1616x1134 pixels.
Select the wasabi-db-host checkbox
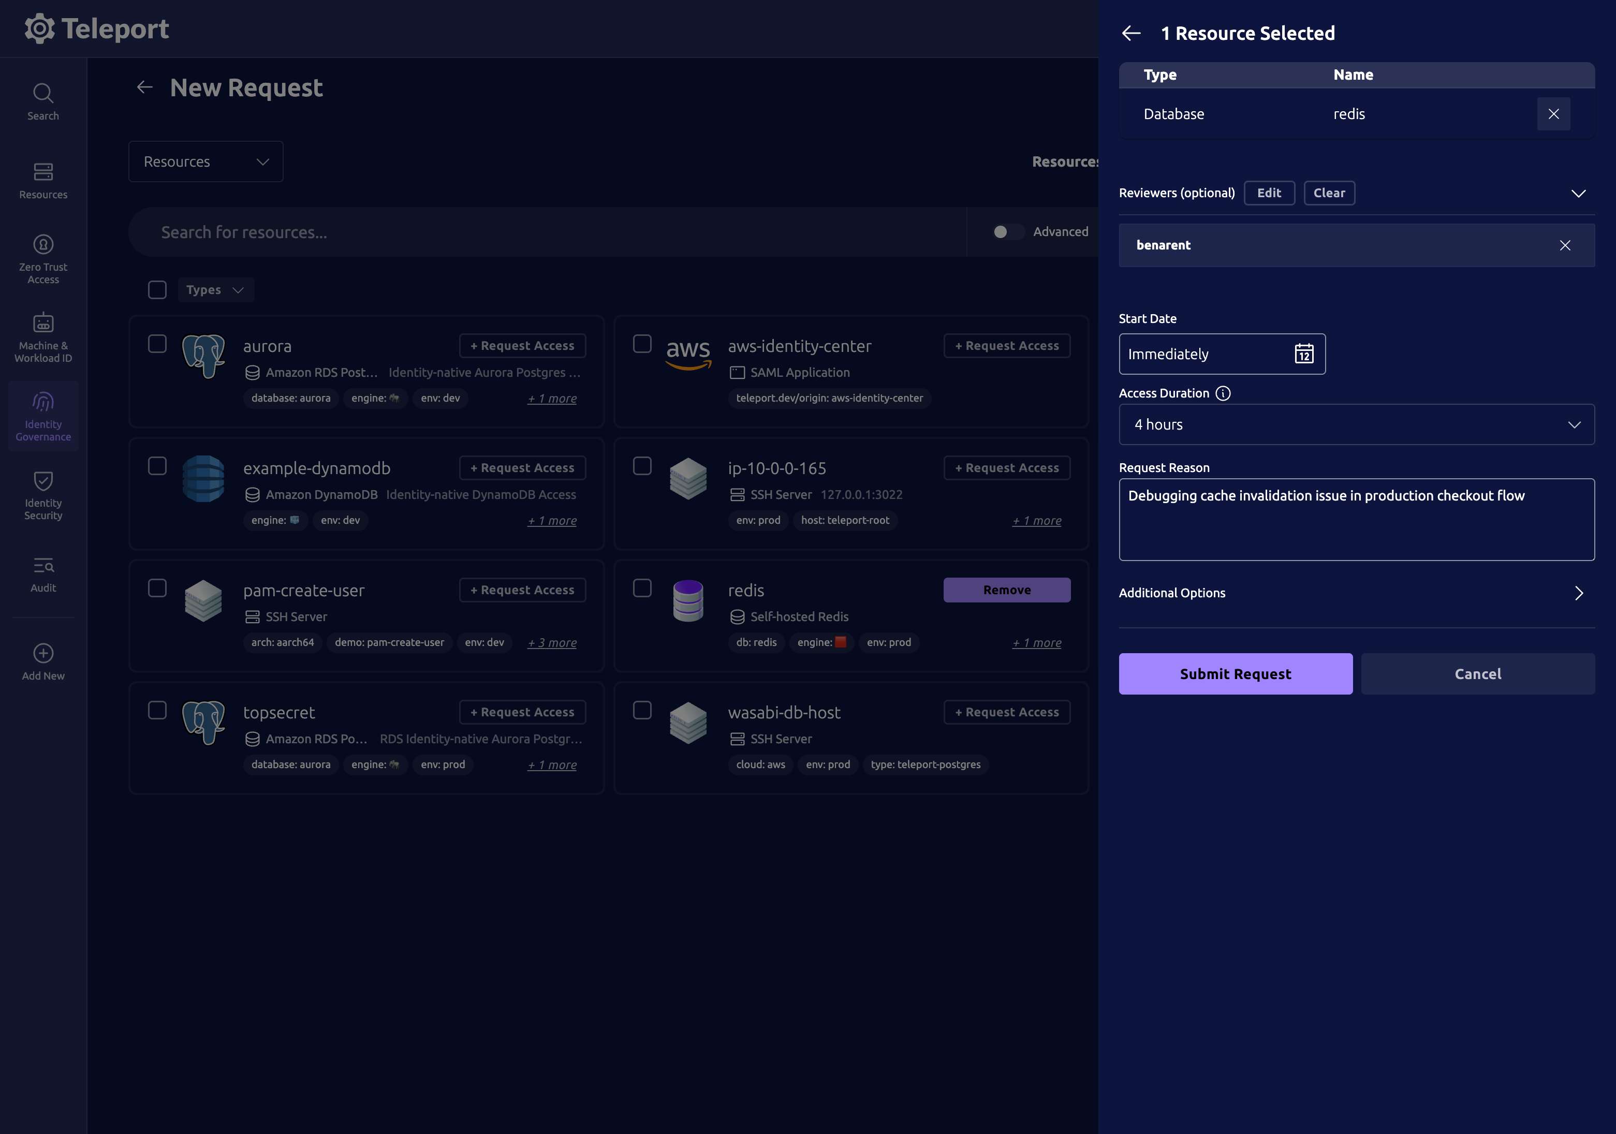click(642, 710)
